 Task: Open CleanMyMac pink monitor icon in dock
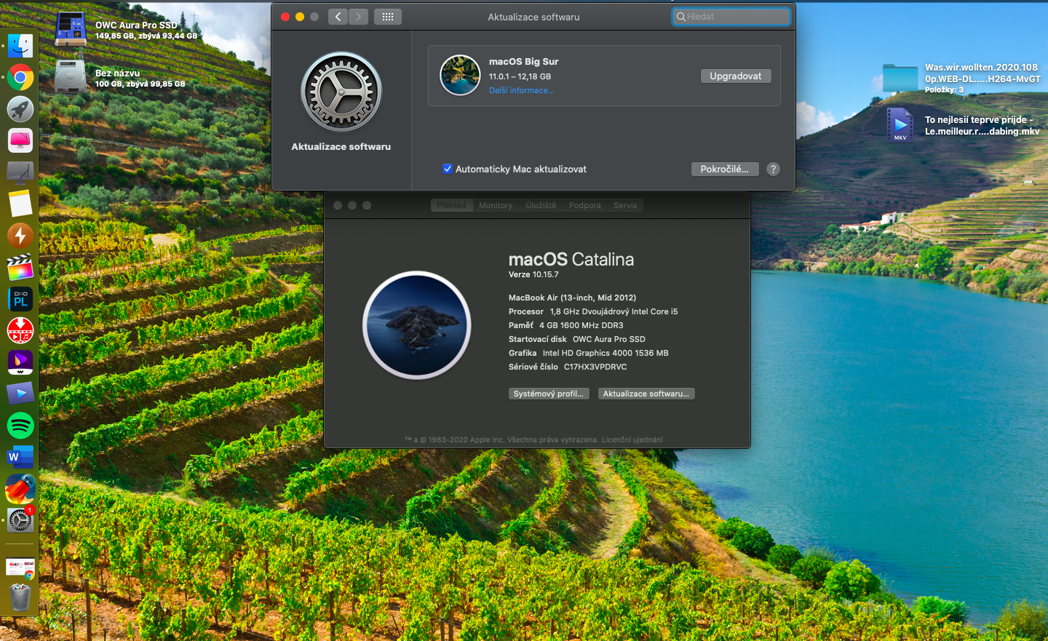coord(20,140)
